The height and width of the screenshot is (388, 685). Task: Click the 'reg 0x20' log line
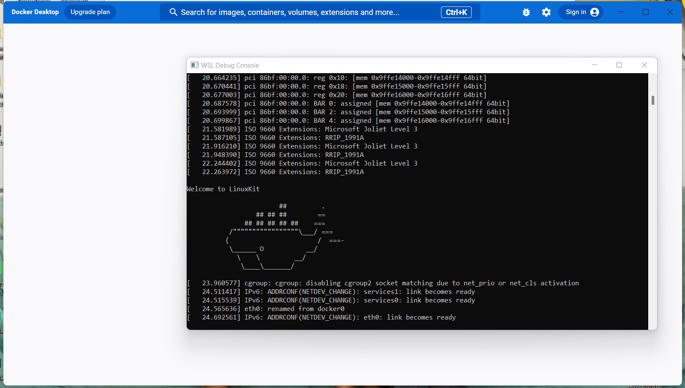[337, 95]
